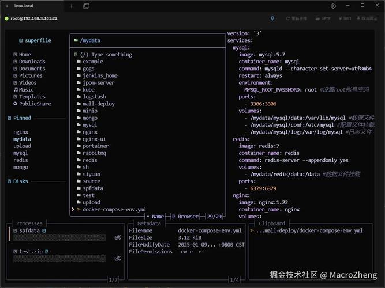Click the icon after spfdata process name
The width and height of the screenshot is (385, 288).
coord(44,230)
